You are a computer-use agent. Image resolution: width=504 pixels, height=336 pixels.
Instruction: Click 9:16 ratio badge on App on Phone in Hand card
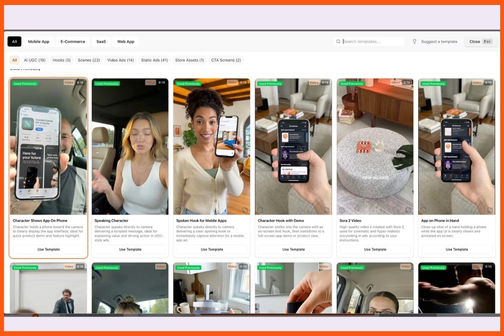pyautogui.click(x=488, y=83)
